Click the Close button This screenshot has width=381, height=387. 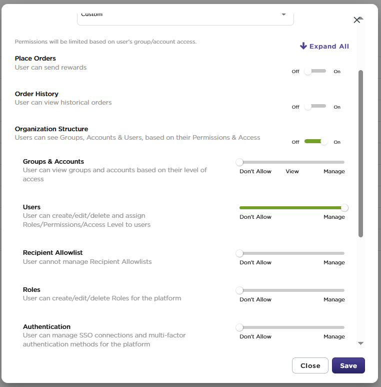tap(310, 365)
